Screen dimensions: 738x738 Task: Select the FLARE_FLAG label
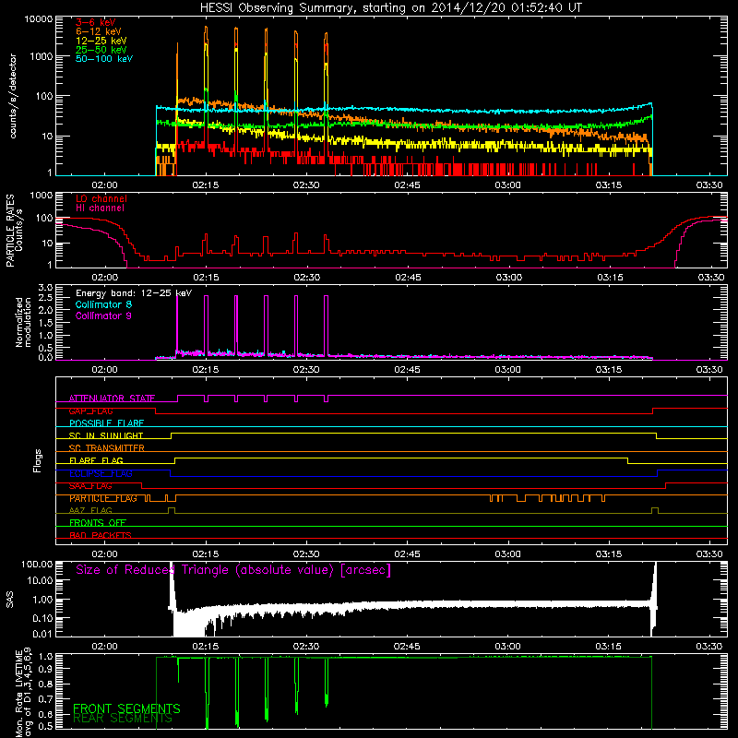click(96, 460)
